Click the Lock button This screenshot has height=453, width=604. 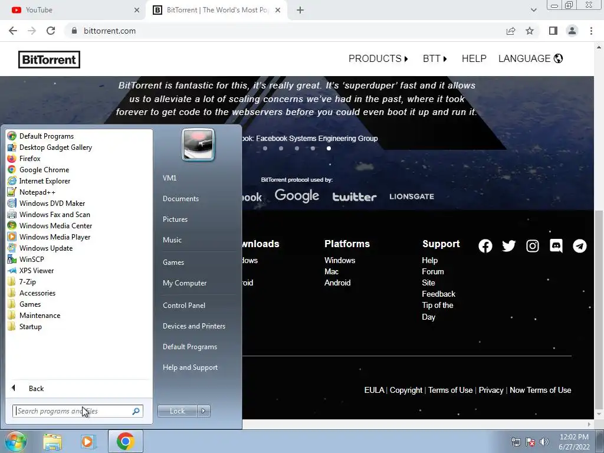point(177,411)
